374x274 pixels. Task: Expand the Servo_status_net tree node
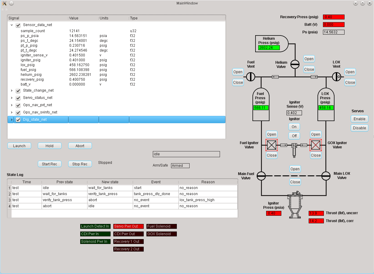tap(12, 98)
